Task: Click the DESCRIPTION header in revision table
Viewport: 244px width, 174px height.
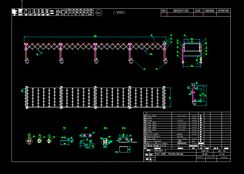Action: pos(181,11)
